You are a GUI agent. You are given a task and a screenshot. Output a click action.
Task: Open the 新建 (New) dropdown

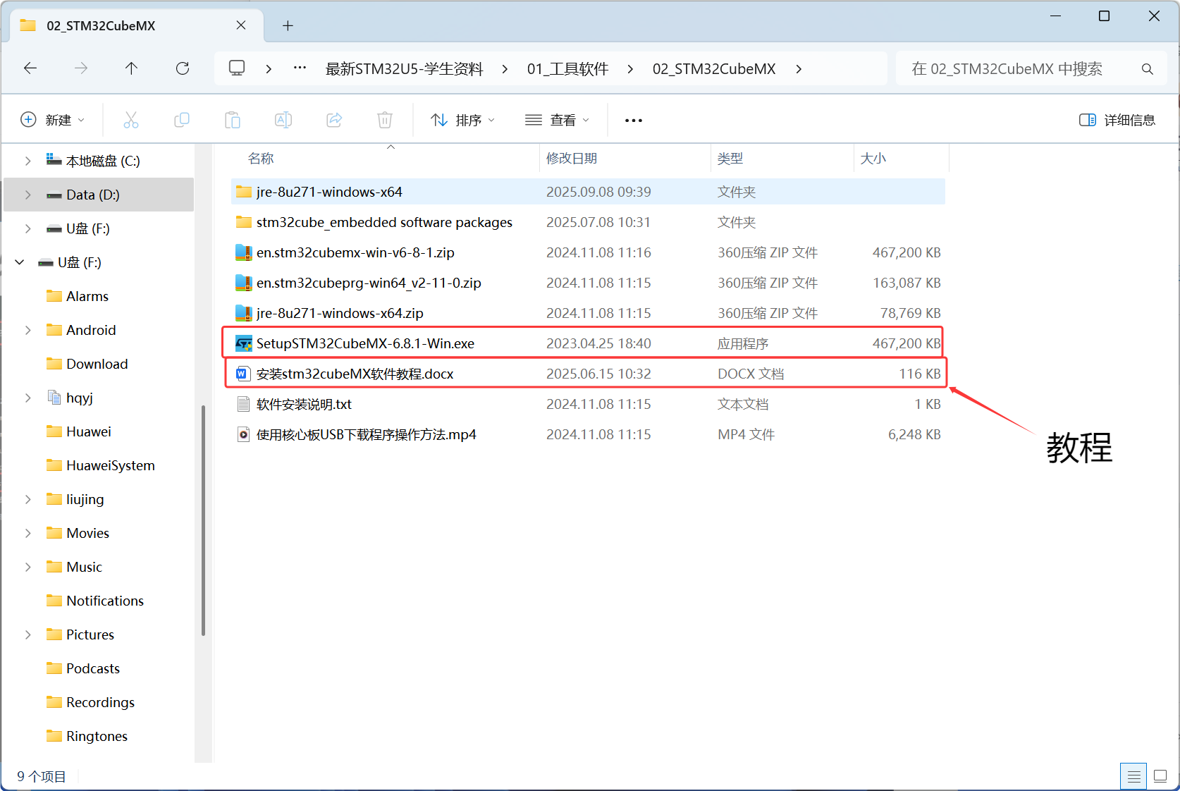(53, 120)
